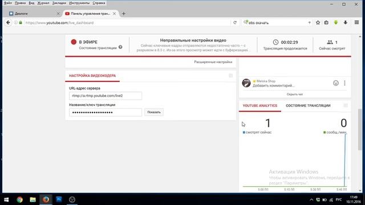Viewport: 365px width, 205px height.
Task: Click Скрыть чат link
Action: coord(295,94)
